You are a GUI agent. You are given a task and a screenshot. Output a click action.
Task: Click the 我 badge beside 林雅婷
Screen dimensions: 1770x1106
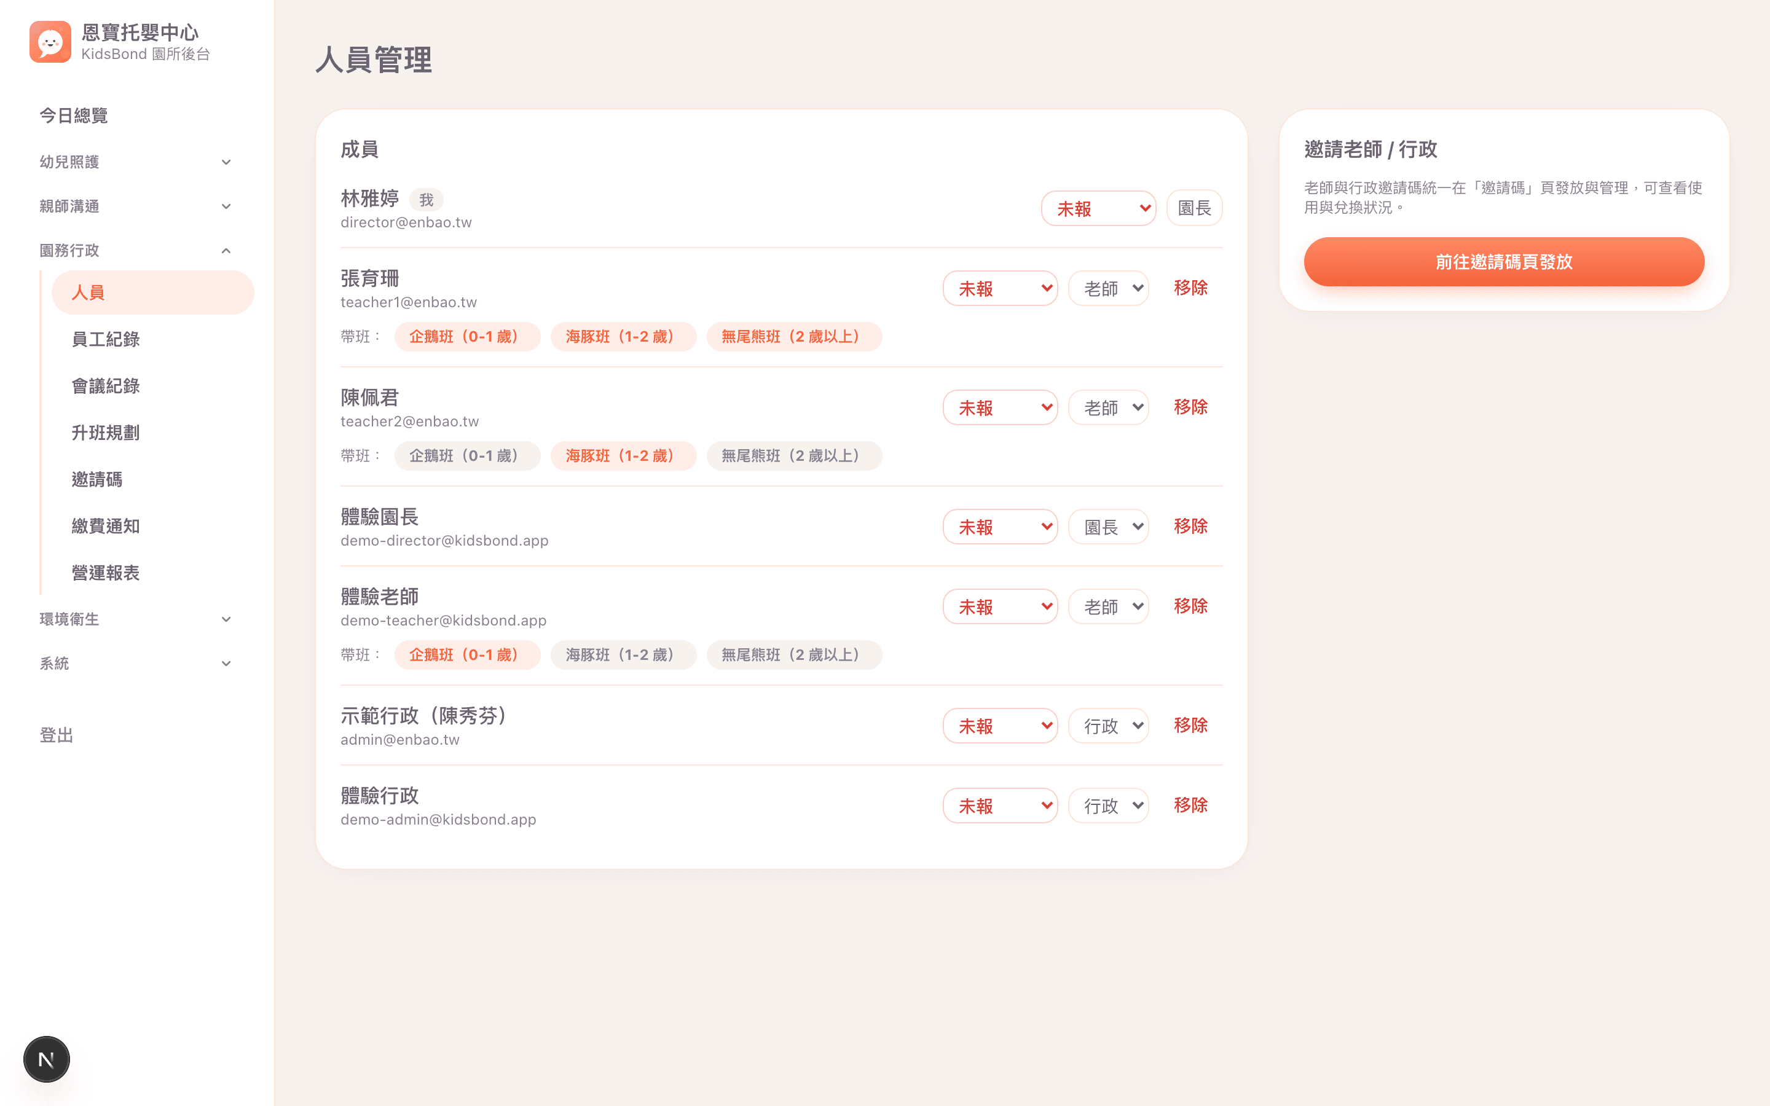tap(427, 200)
